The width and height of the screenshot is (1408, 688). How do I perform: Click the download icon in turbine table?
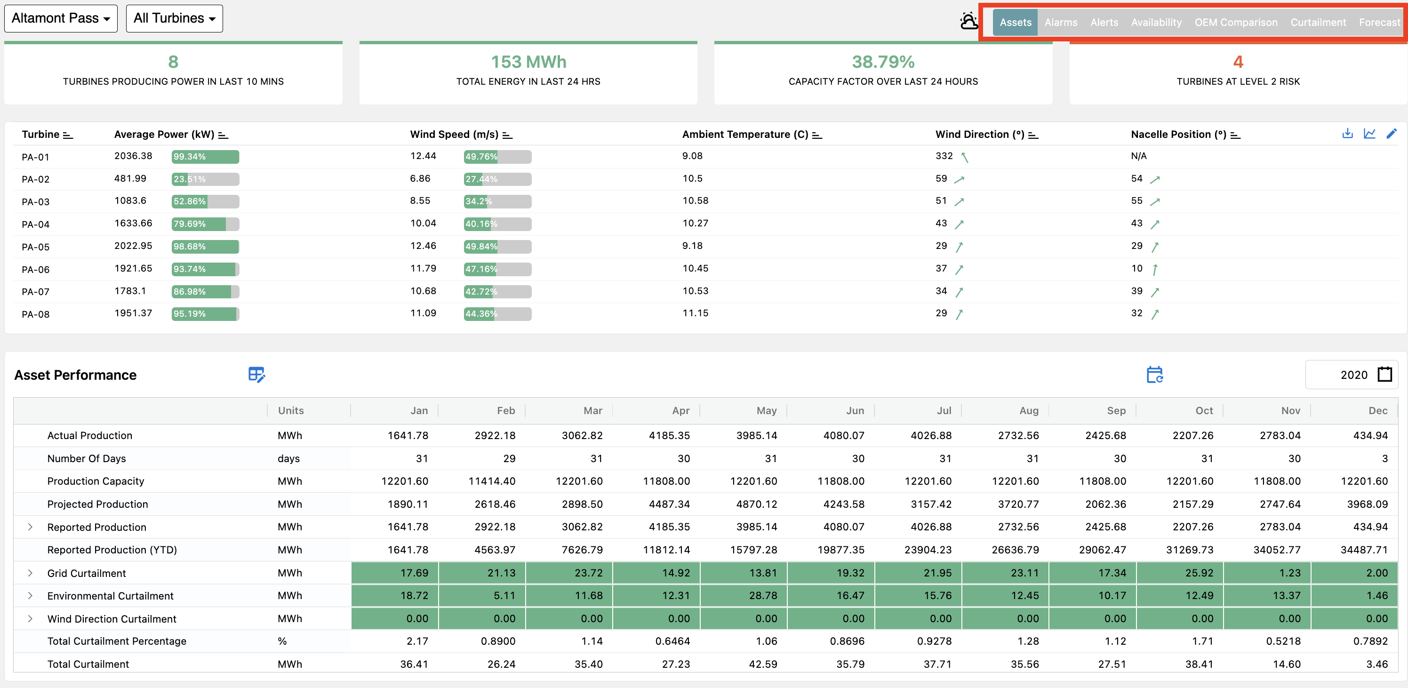pos(1347,133)
